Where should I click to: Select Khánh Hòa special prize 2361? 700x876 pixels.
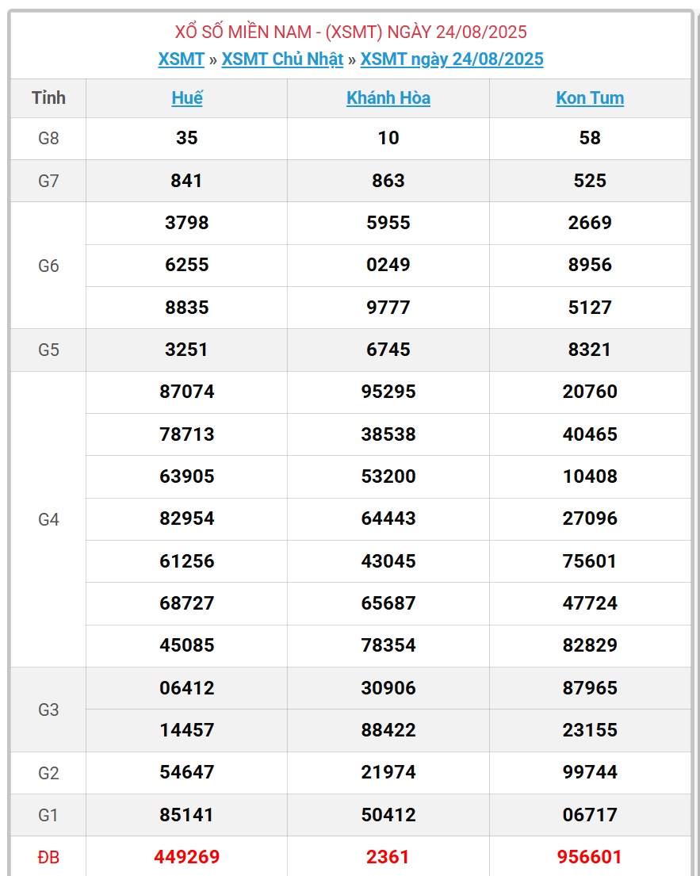click(388, 856)
